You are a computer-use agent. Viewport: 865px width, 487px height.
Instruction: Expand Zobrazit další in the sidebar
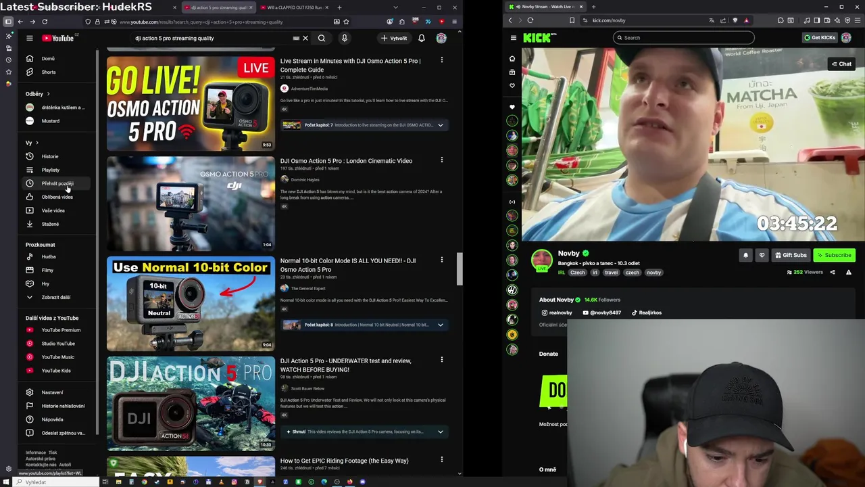point(57,298)
